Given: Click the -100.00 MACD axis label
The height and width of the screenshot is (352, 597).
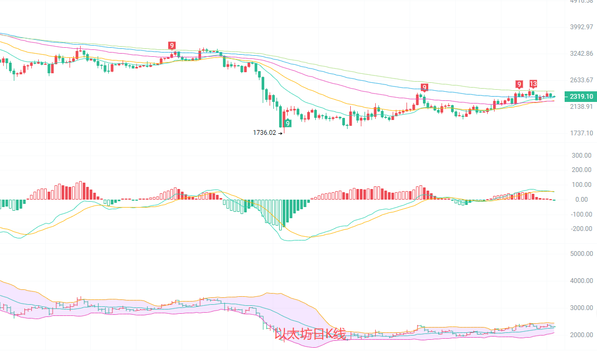Looking at the screenshot, I should click(581, 214).
